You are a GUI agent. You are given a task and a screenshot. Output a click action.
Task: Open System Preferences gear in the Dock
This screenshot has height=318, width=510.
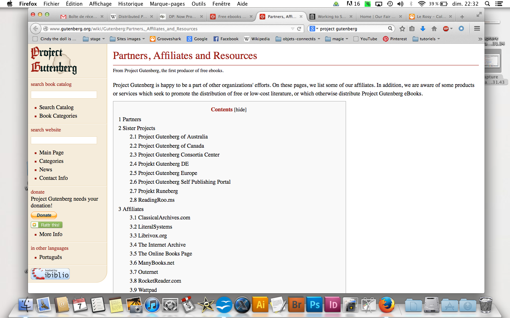click(x=170, y=305)
